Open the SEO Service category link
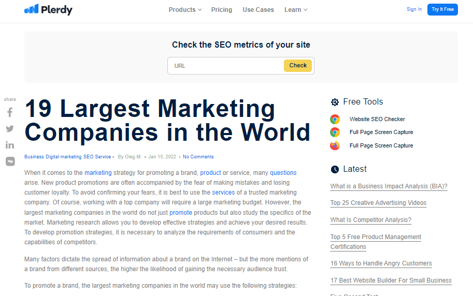 (97, 157)
